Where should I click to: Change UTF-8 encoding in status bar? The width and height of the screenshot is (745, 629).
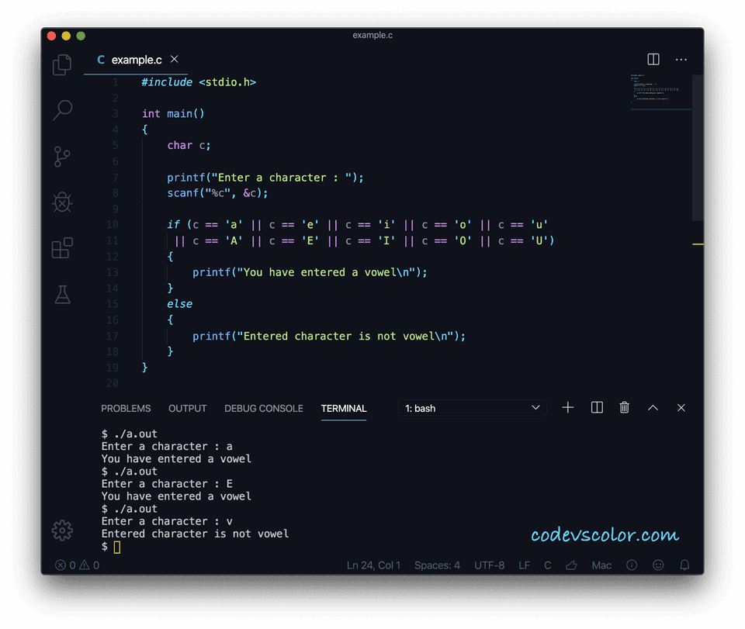click(489, 565)
